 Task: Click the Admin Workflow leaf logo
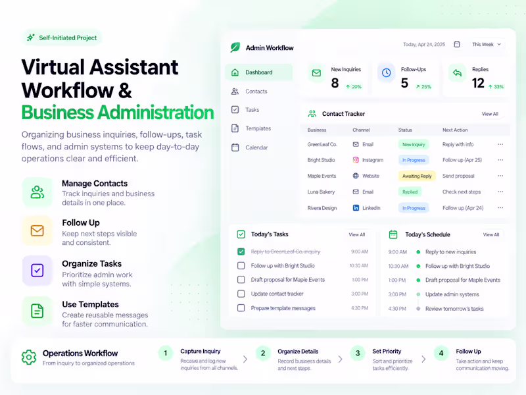tap(235, 47)
